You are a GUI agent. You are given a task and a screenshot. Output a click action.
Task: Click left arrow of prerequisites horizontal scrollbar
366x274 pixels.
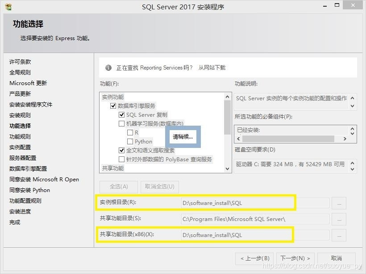click(238, 139)
